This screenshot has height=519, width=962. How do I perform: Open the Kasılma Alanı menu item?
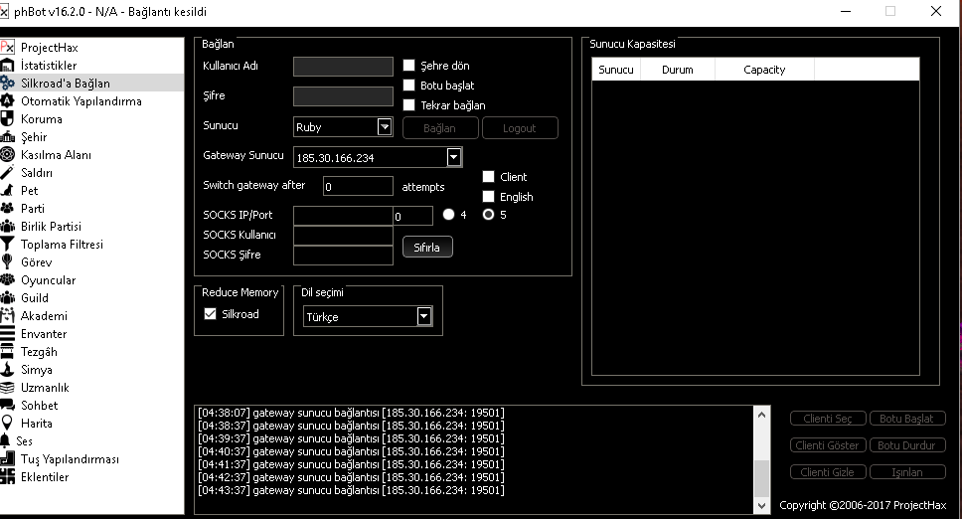tap(56, 155)
